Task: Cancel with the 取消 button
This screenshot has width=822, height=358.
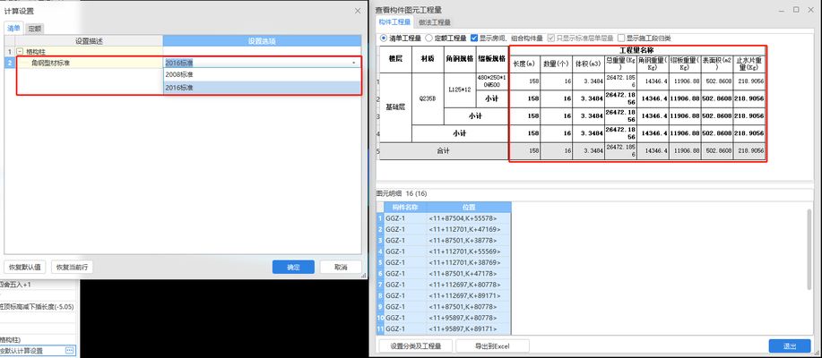Action: [341, 267]
